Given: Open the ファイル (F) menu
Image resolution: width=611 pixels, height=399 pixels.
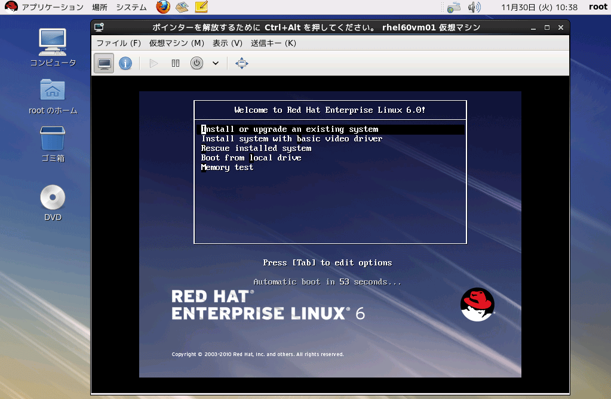Looking at the screenshot, I should (x=118, y=43).
